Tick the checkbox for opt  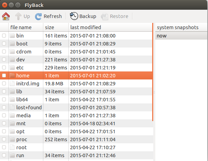(x=4, y=132)
